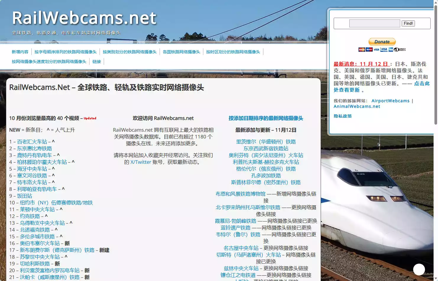Open 纽约市(NY)伍德赛德铁路/地铁 link

56,203
